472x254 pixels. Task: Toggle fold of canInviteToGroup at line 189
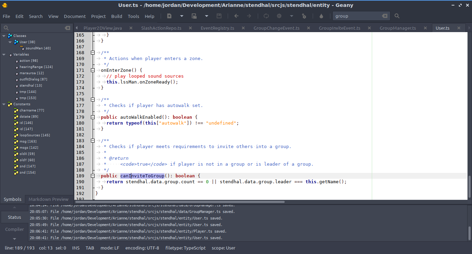pos(93,176)
